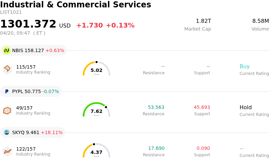Click the NBIS company logo icon
This screenshot has width=269, height=164.
coord(7,50)
